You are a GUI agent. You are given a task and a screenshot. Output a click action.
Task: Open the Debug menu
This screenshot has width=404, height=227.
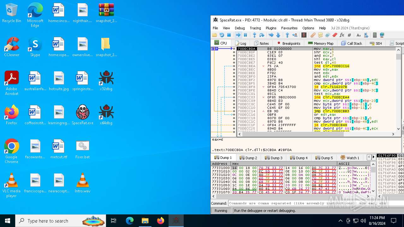240,28
